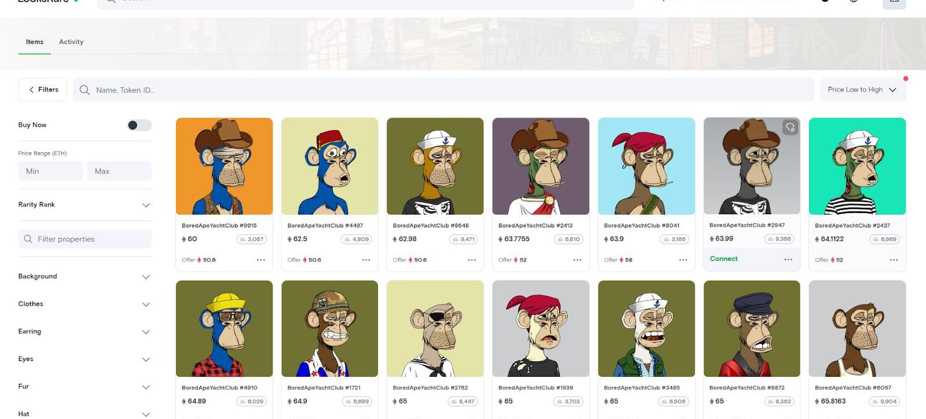Image resolution: width=926 pixels, height=419 pixels.
Task: Click the Filter properties search field
Action: coord(84,239)
